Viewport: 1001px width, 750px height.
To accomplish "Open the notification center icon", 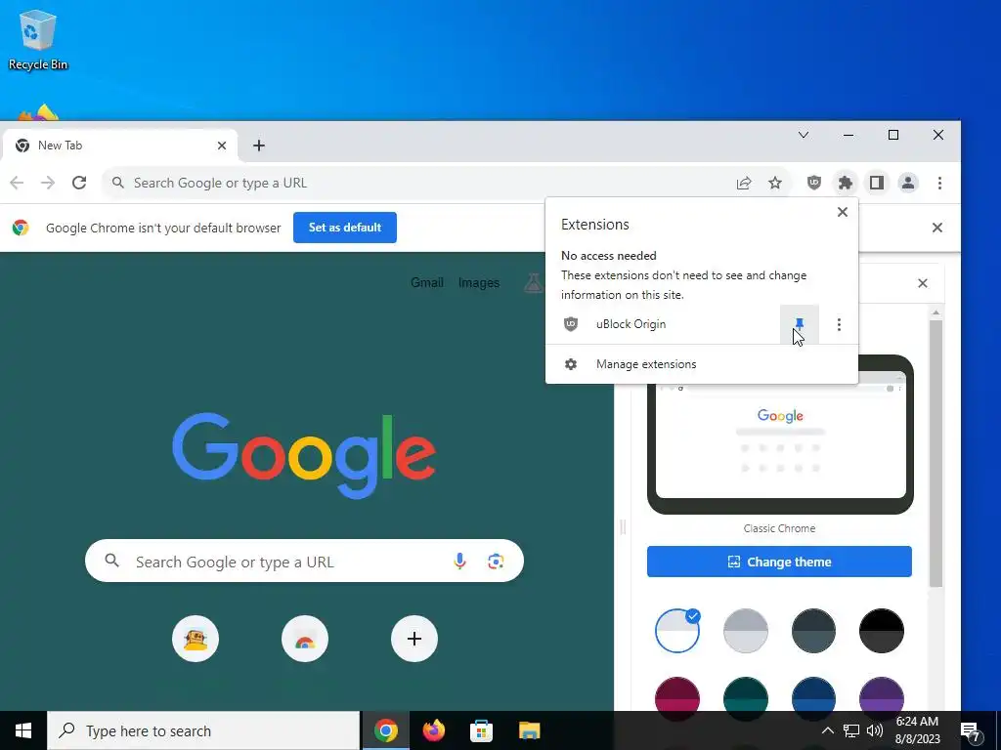I will coord(971,731).
